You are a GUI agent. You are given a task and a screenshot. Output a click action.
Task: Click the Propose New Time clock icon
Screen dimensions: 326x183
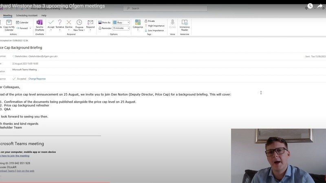pyautogui.click(x=79, y=22)
